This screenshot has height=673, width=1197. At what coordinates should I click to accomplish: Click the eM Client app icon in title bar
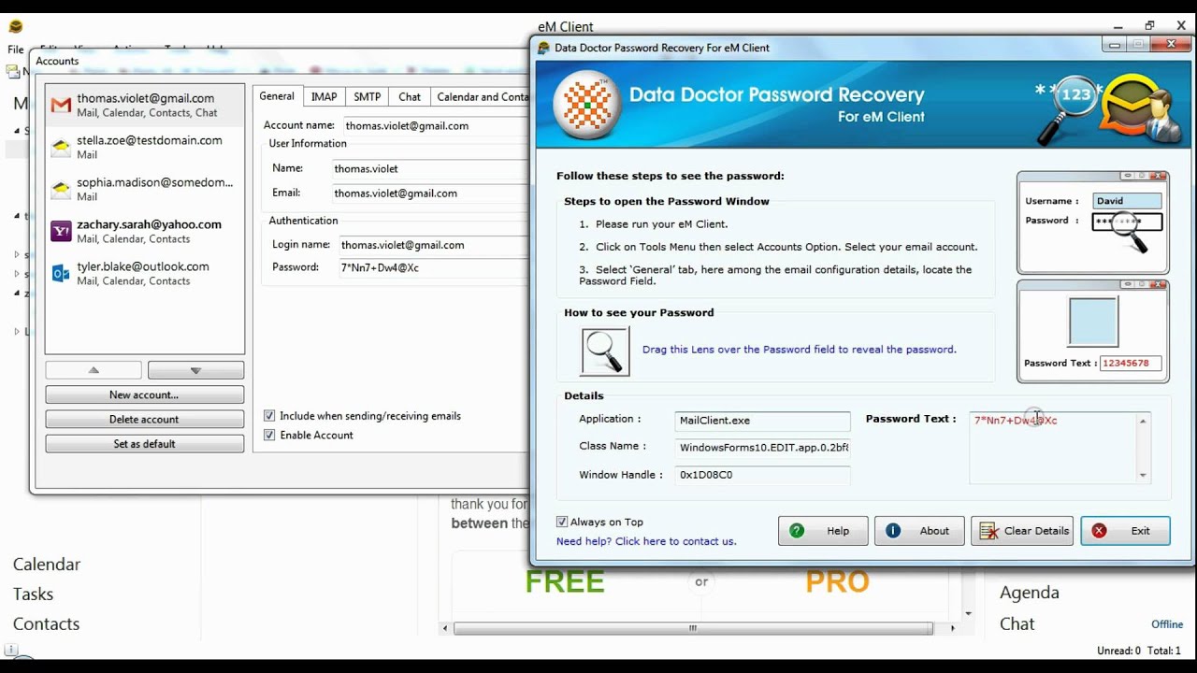tap(16, 26)
